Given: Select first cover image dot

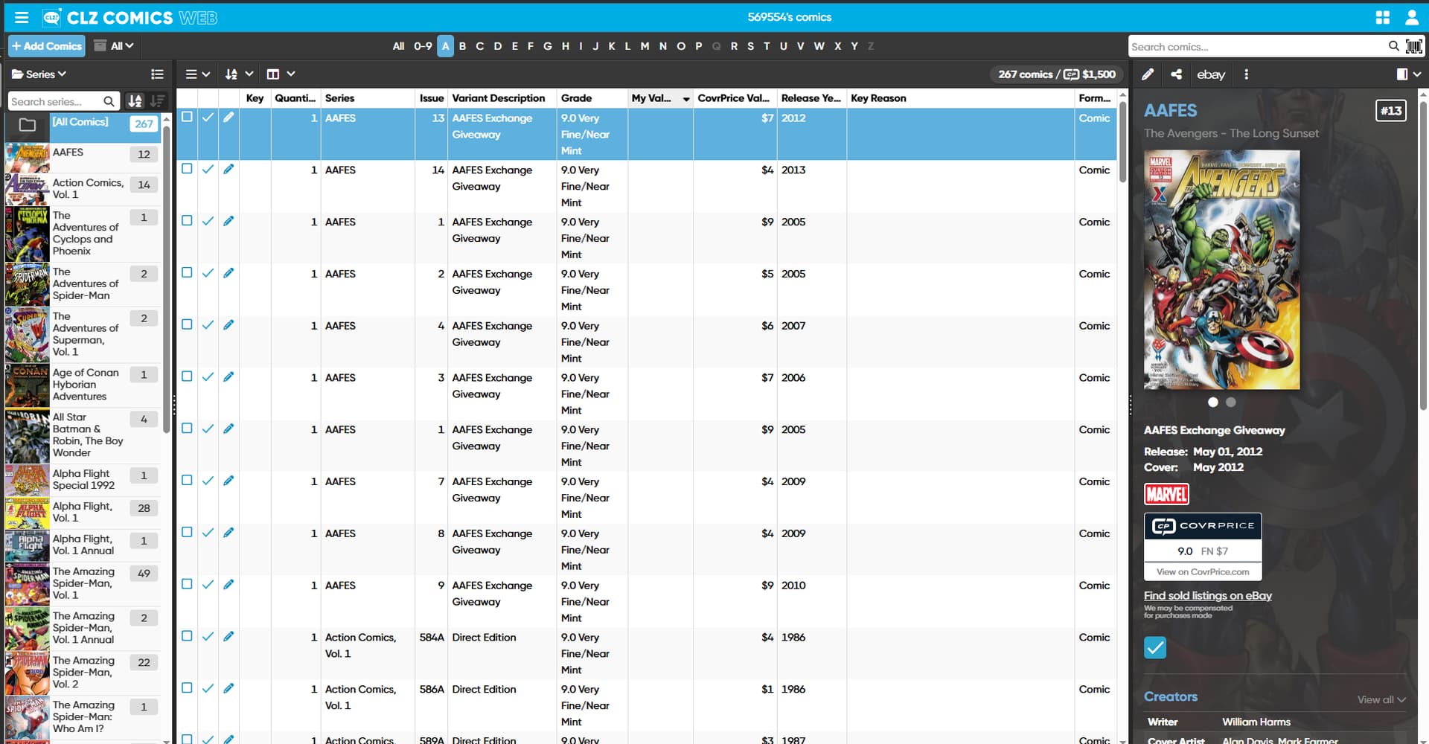Looking at the screenshot, I should [x=1212, y=402].
